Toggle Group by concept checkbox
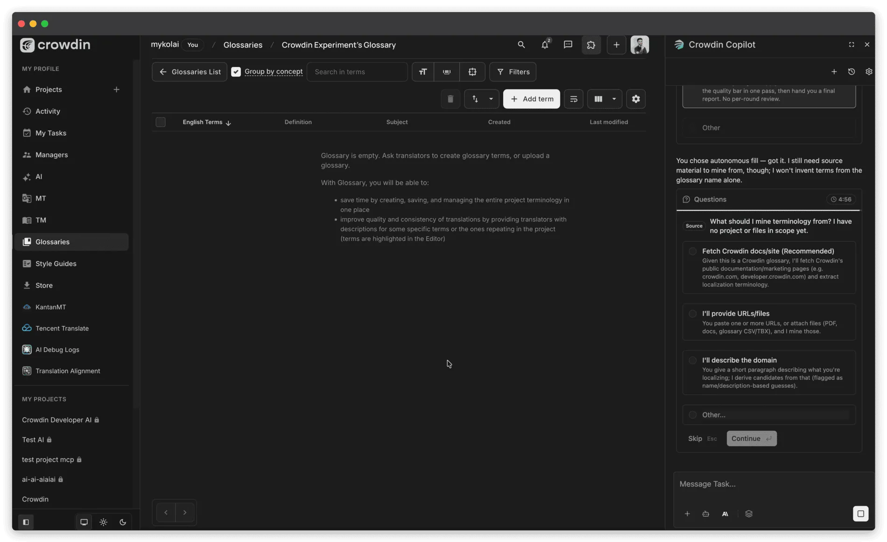Screen dimensions: 887x542 pyautogui.click(x=236, y=72)
